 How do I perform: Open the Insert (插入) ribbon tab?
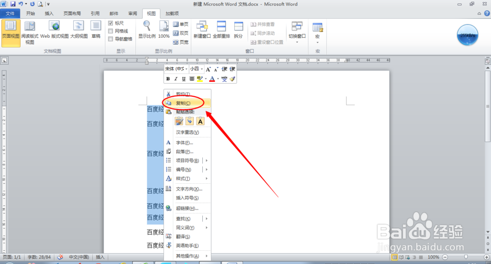point(49,13)
